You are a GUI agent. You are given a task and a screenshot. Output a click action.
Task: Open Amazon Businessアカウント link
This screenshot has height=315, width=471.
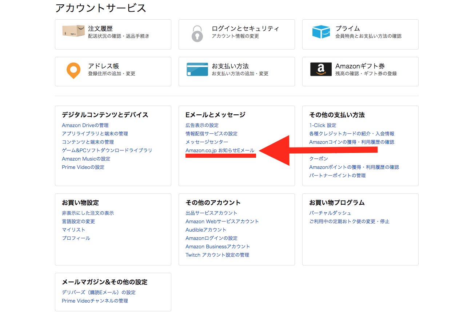pos(218,247)
